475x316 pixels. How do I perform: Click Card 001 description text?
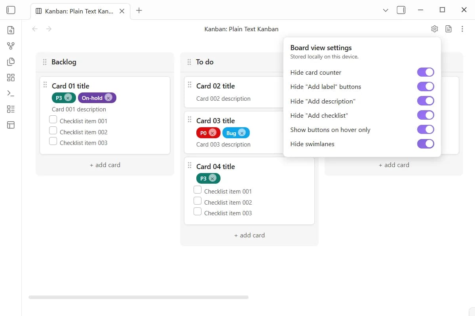(x=79, y=109)
